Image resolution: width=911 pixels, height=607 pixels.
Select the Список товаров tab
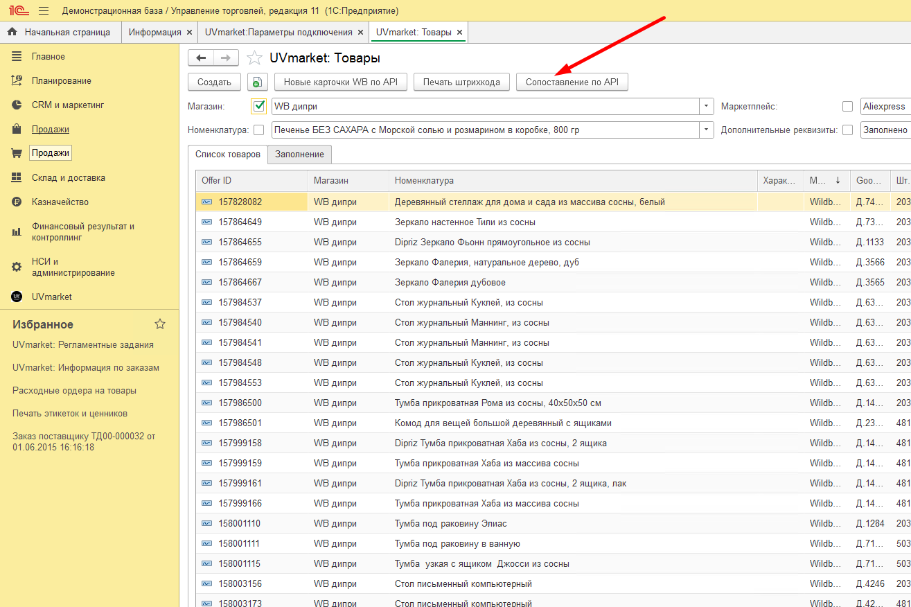pyautogui.click(x=228, y=154)
